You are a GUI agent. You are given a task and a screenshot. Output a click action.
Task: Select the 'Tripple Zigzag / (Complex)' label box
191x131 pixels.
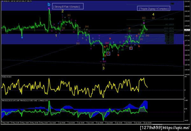[x=154, y=8]
